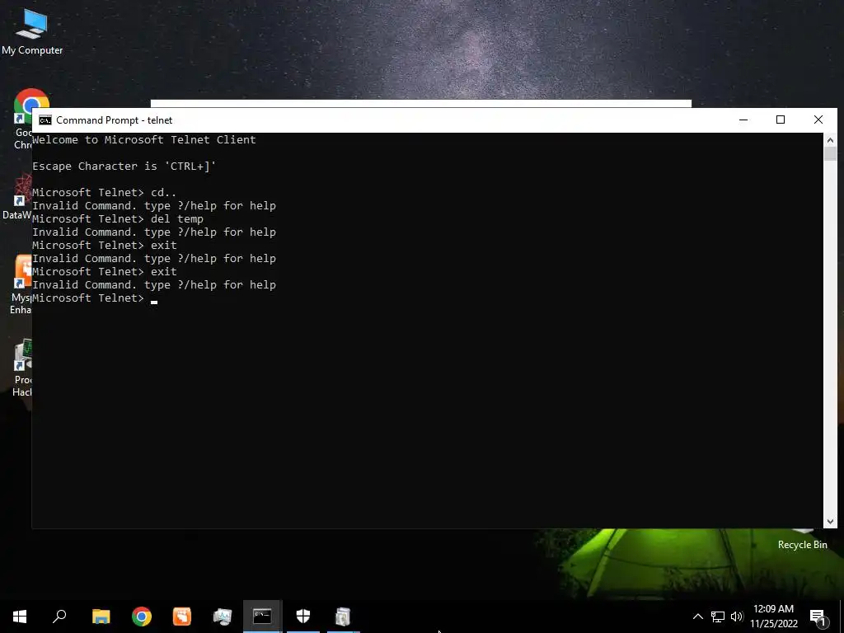Click 'Welcome to Microsoft Telnet Client' line
Viewport: 844px width, 633px height.
click(x=143, y=140)
